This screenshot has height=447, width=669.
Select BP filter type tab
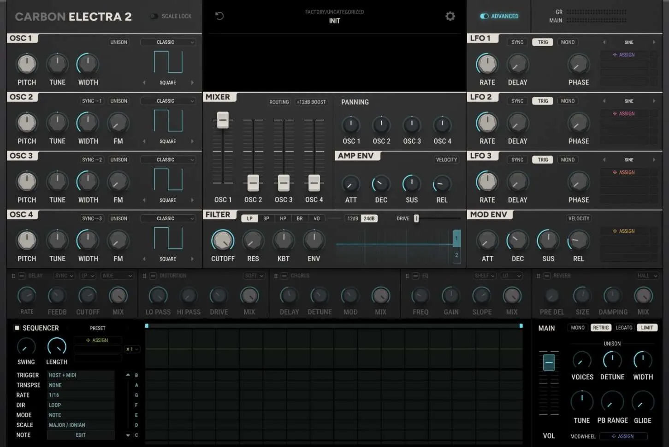[x=266, y=218]
